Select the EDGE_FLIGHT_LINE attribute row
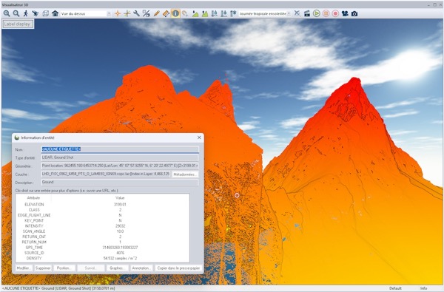This screenshot has width=444, height=292. tap(103, 215)
